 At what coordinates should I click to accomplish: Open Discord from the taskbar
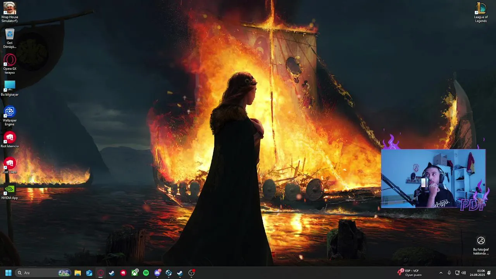coord(157,273)
